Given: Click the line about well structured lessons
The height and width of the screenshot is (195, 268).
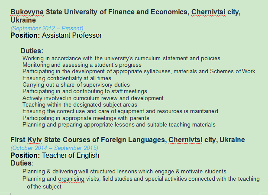Looking at the screenshot, I should click(124, 171).
